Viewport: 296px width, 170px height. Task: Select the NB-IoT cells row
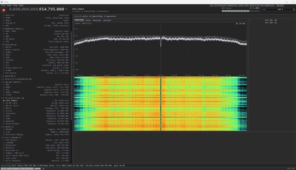coord(36,106)
